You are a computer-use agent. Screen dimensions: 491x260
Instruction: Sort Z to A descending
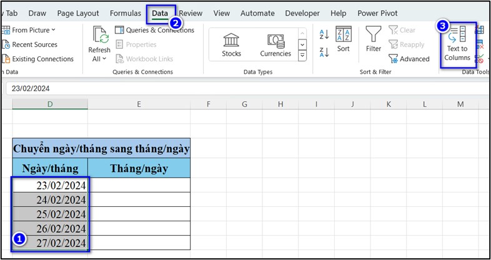coord(324,52)
